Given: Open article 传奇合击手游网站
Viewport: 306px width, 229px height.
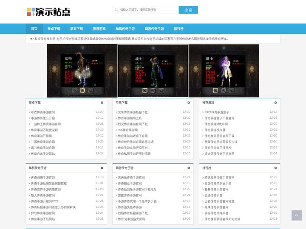Looking at the screenshot, I should click(x=43, y=154).
